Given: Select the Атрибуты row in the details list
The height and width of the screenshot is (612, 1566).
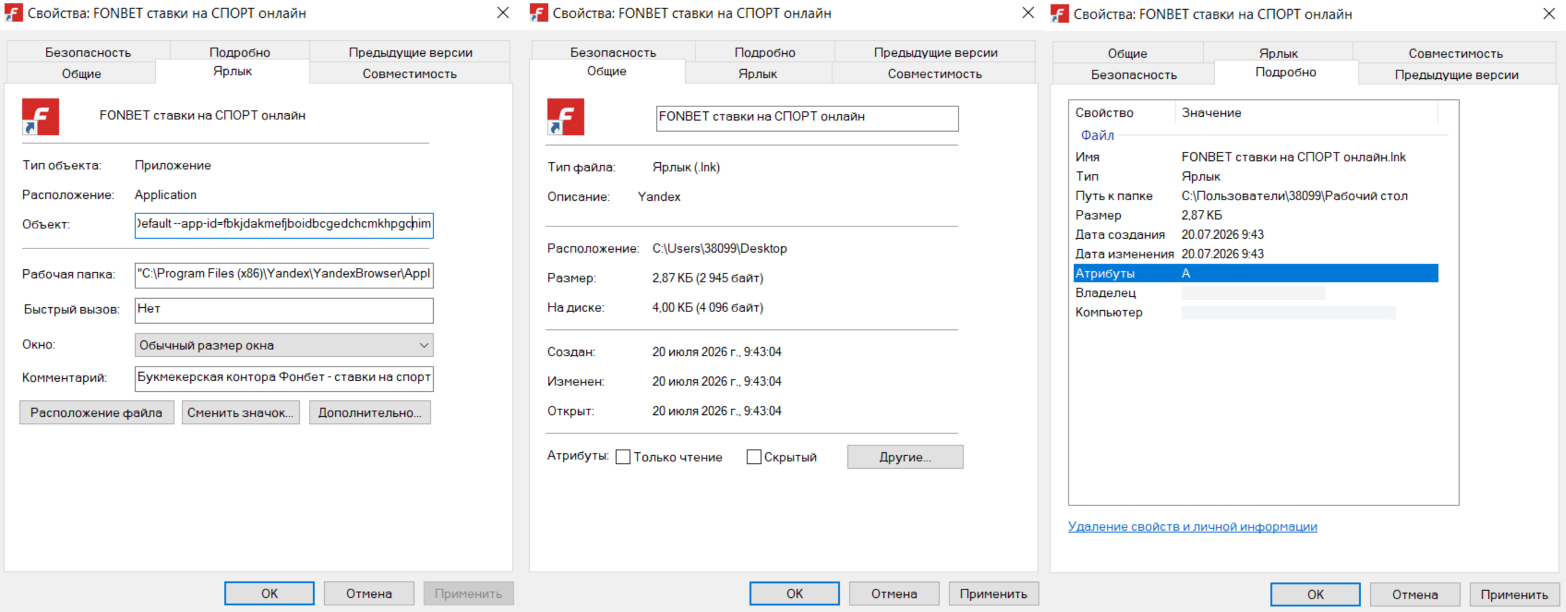Looking at the screenshot, I should (x=1256, y=273).
